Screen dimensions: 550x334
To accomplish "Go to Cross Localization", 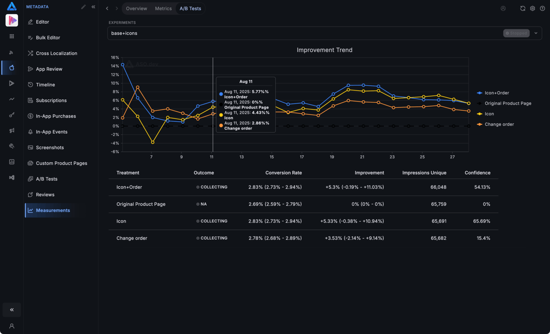I will pos(60,53).
